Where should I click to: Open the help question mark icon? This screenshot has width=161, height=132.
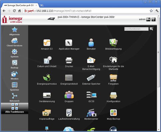154,19
